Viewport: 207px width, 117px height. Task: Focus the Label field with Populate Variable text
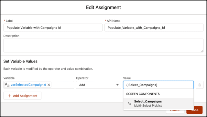[x=53, y=28]
